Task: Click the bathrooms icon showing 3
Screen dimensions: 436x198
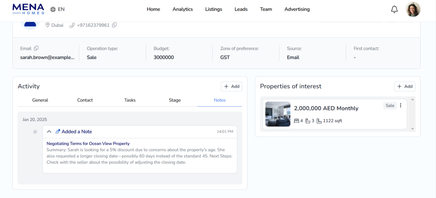Action: (x=307, y=121)
